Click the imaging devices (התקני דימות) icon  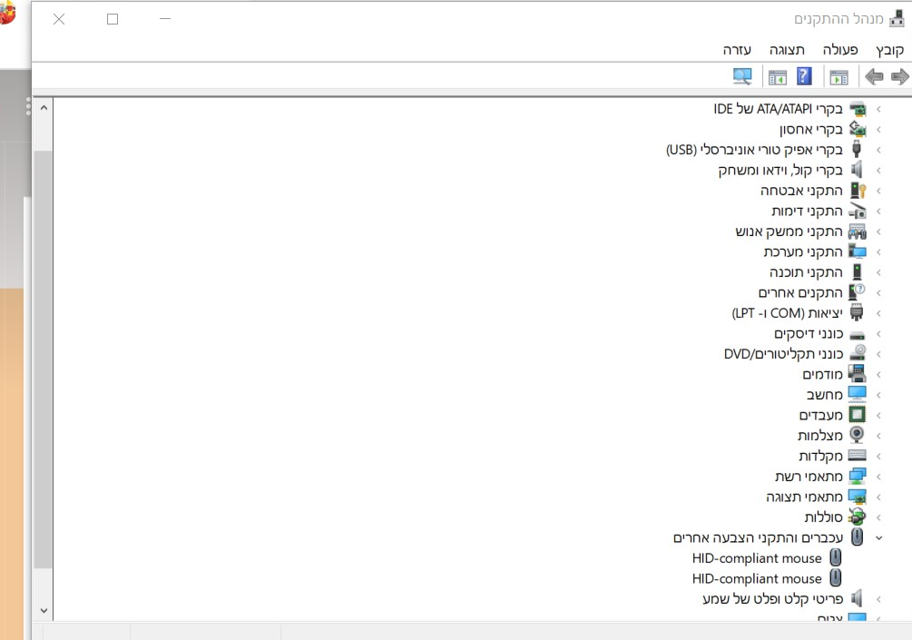(x=858, y=211)
